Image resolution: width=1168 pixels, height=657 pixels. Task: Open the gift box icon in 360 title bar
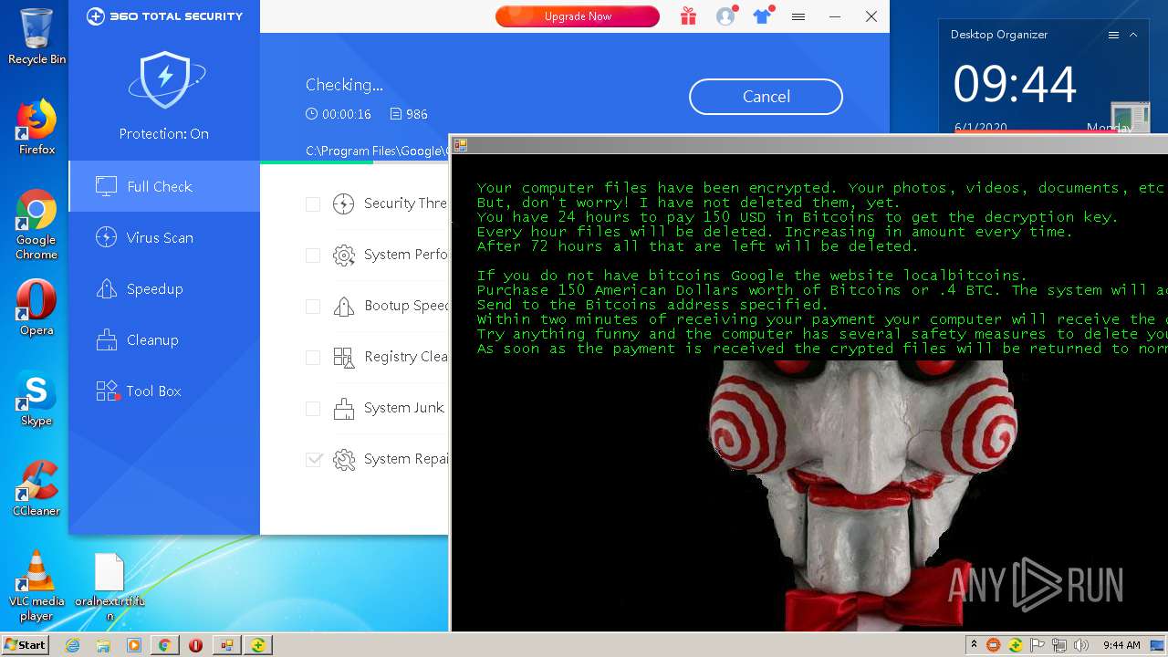[688, 16]
